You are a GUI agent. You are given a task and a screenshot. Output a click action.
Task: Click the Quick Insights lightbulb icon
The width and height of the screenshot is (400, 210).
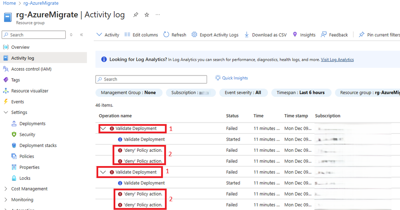tap(217, 78)
